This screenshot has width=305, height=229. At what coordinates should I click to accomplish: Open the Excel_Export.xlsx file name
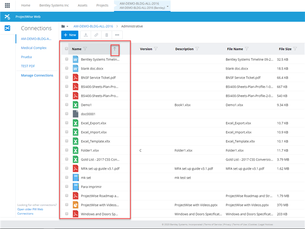[x=94, y=123]
